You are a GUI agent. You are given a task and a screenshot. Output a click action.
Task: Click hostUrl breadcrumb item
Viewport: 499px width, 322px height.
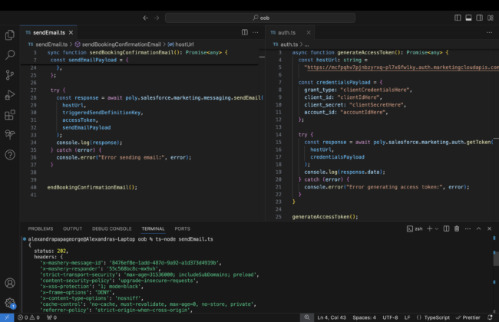[x=180, y=44]
